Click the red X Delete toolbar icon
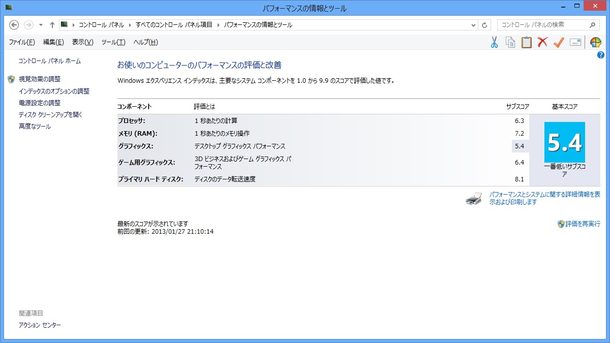The image size is (610, 343). tap(542, 42)
